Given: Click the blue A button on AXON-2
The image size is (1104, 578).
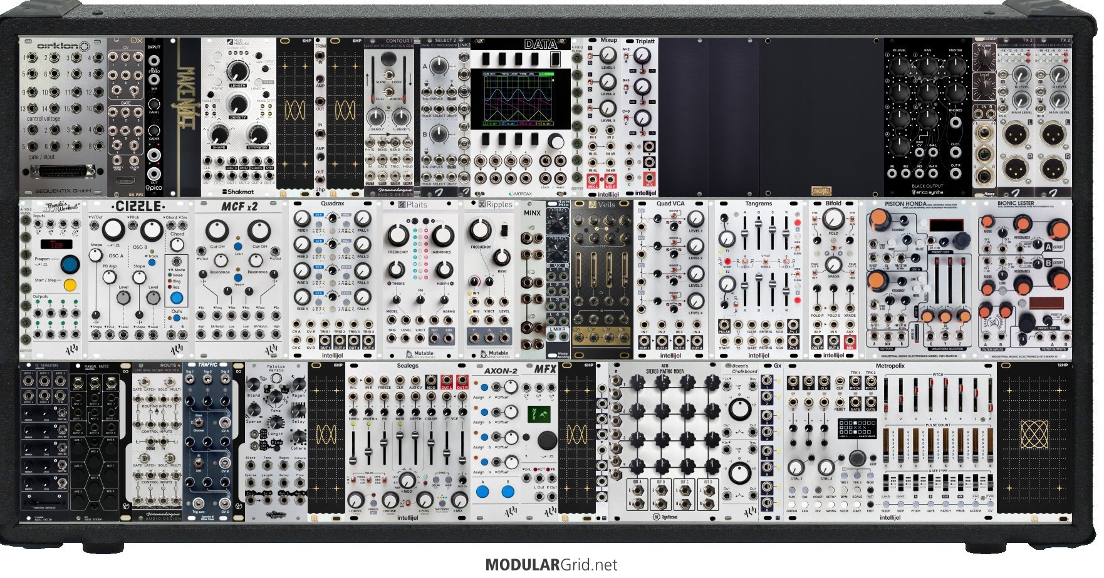Looking at the screenshot, I should (482, 492).
